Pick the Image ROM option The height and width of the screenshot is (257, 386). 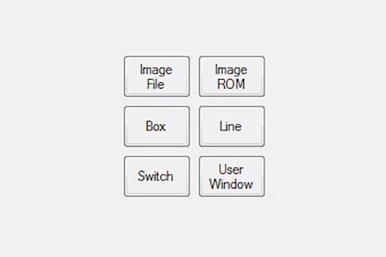[232, 76]
